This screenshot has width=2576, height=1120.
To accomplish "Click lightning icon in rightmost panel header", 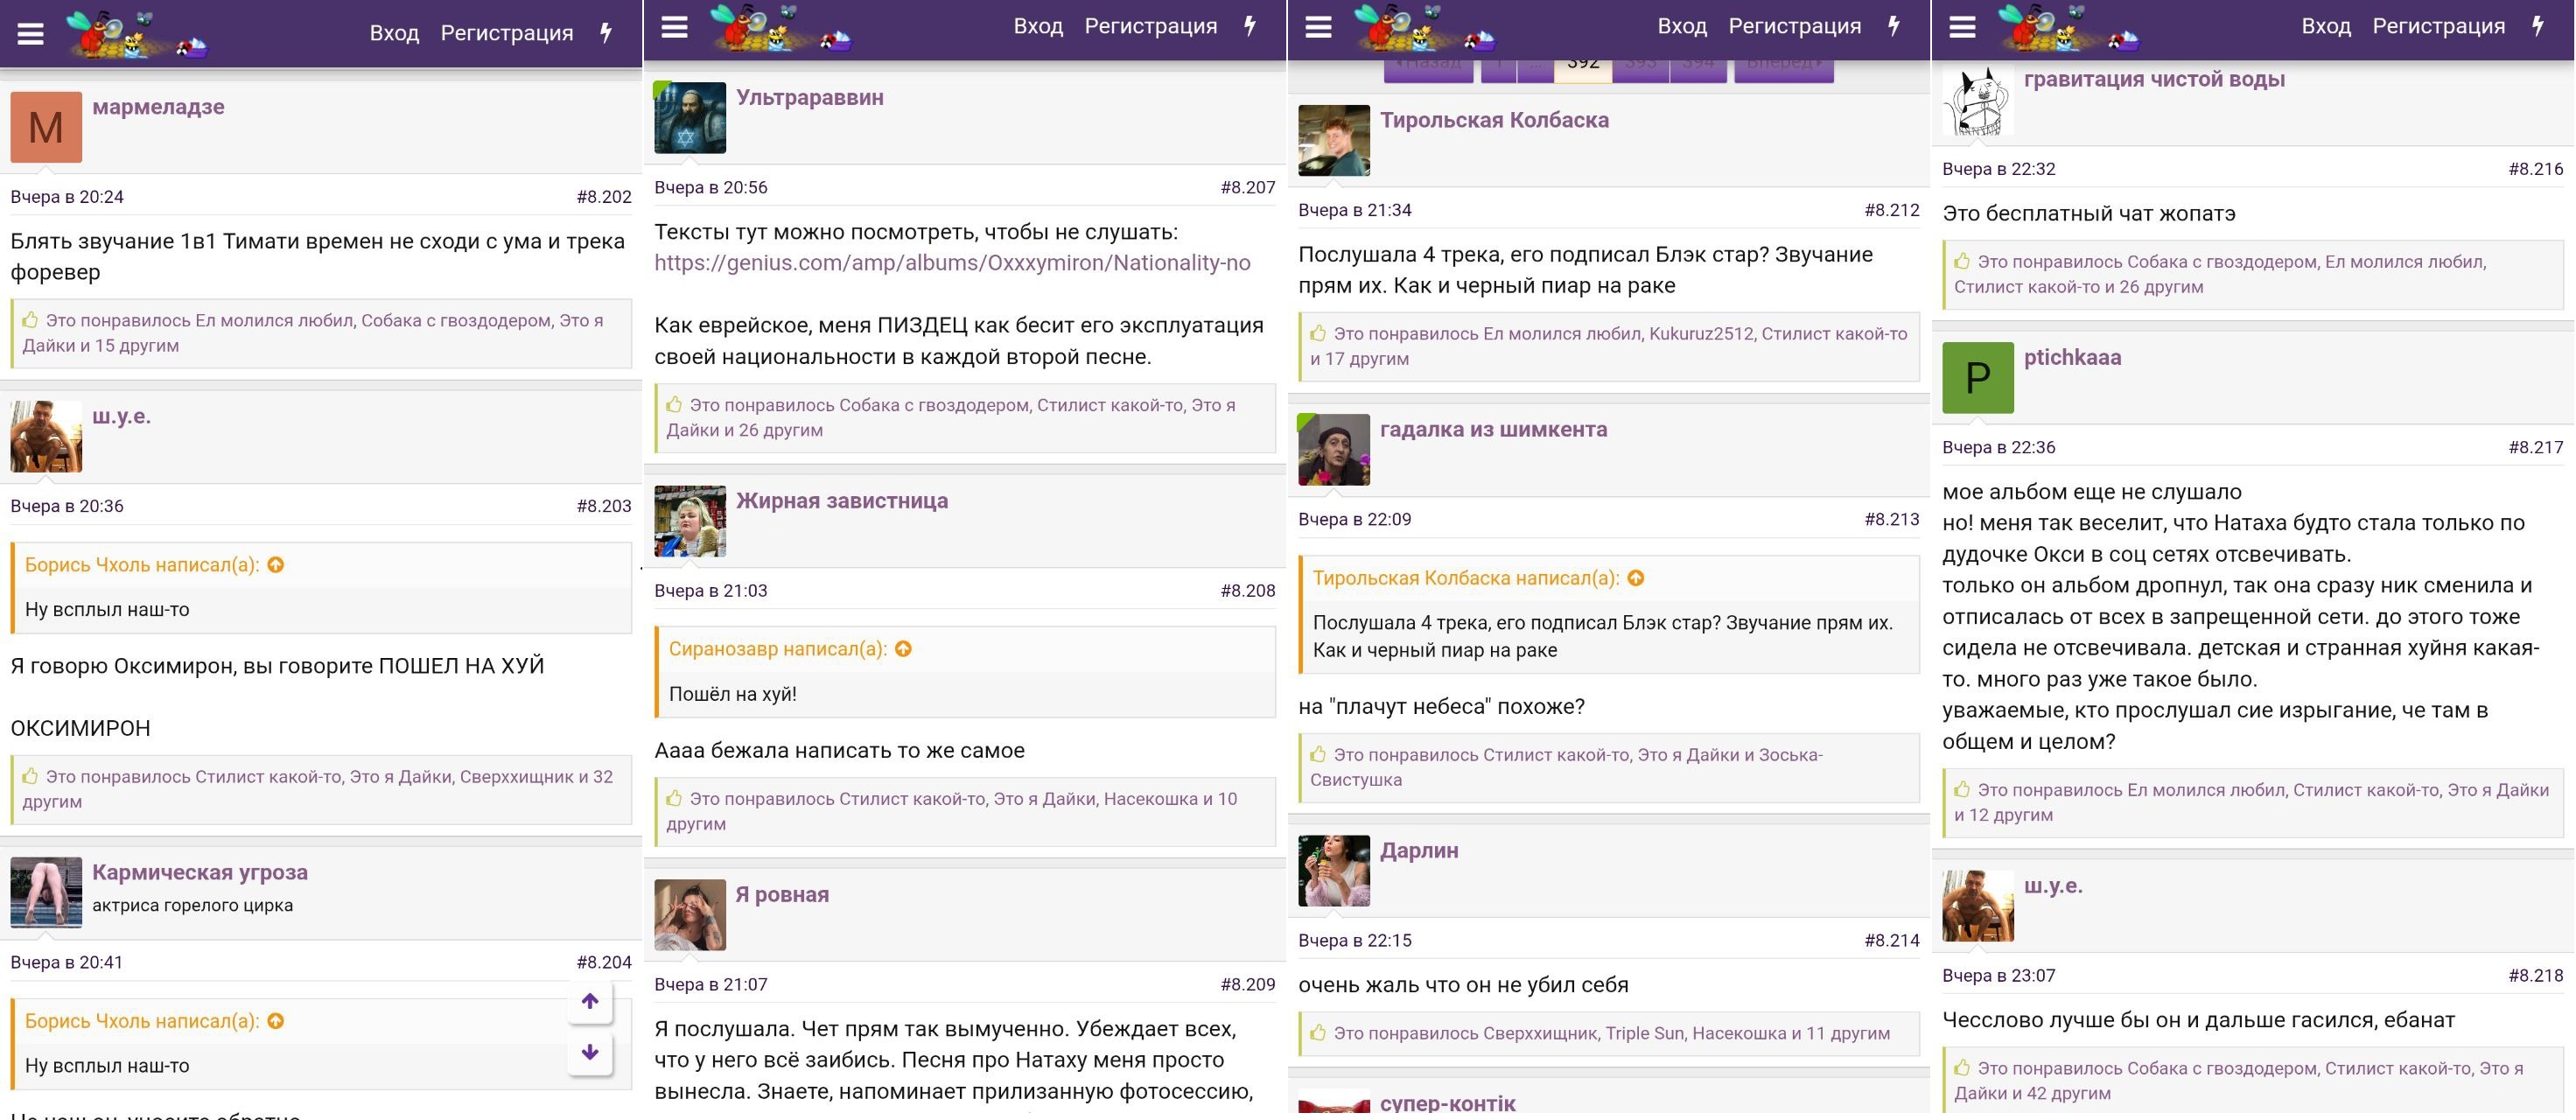I will click(x=2537, y=26).
